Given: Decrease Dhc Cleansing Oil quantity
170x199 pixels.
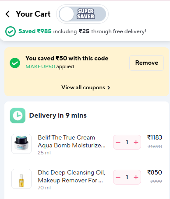Looking at the screenshot, I should tap(118, 177).
